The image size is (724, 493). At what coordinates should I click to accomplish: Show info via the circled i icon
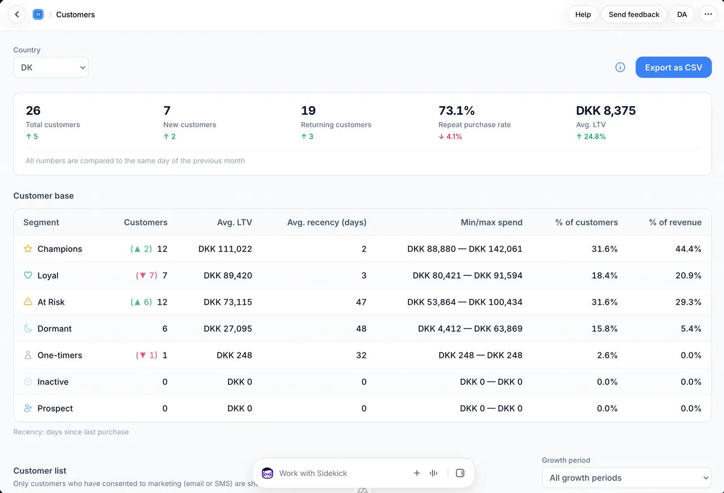coord(620,67)
